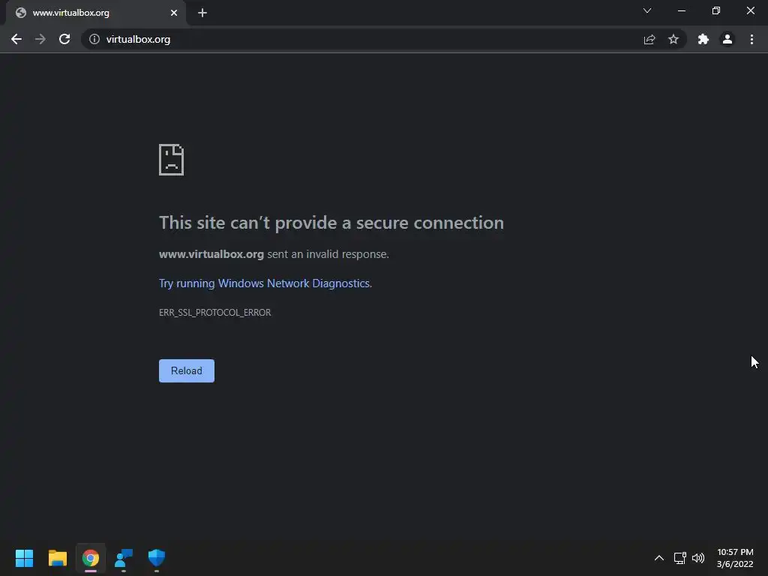
Task: Share this page via share icon
Action: 649,39
